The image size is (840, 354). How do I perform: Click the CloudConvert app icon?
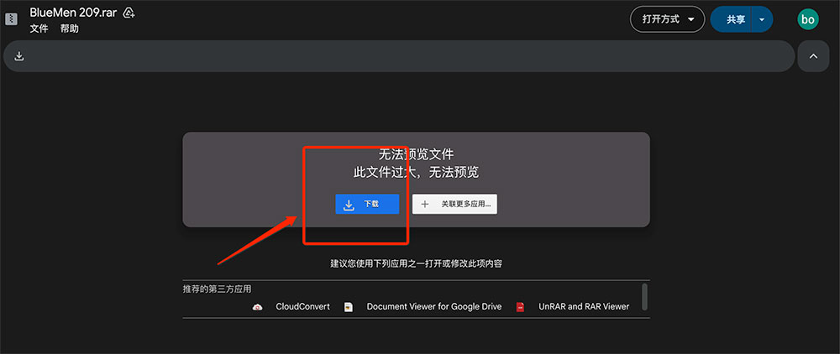tap(258, 307)
